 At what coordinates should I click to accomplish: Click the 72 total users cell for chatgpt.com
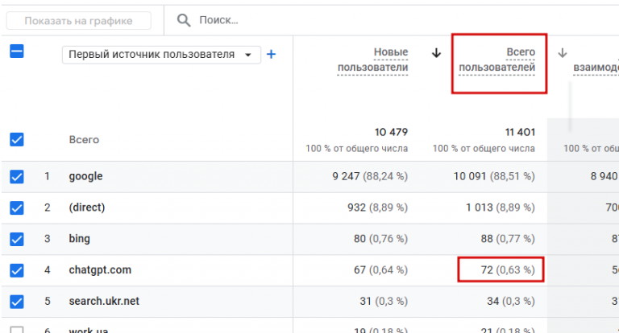[x=500, y=270]
